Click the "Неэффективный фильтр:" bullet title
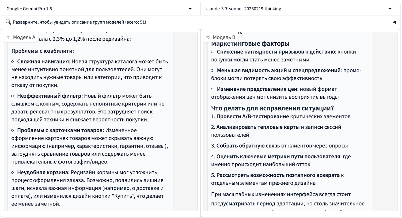 50,96
